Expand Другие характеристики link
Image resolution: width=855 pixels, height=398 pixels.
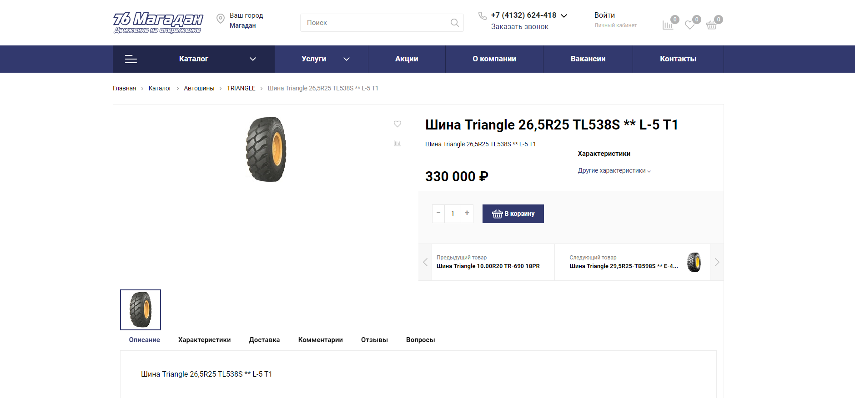(x=614, y=171)
